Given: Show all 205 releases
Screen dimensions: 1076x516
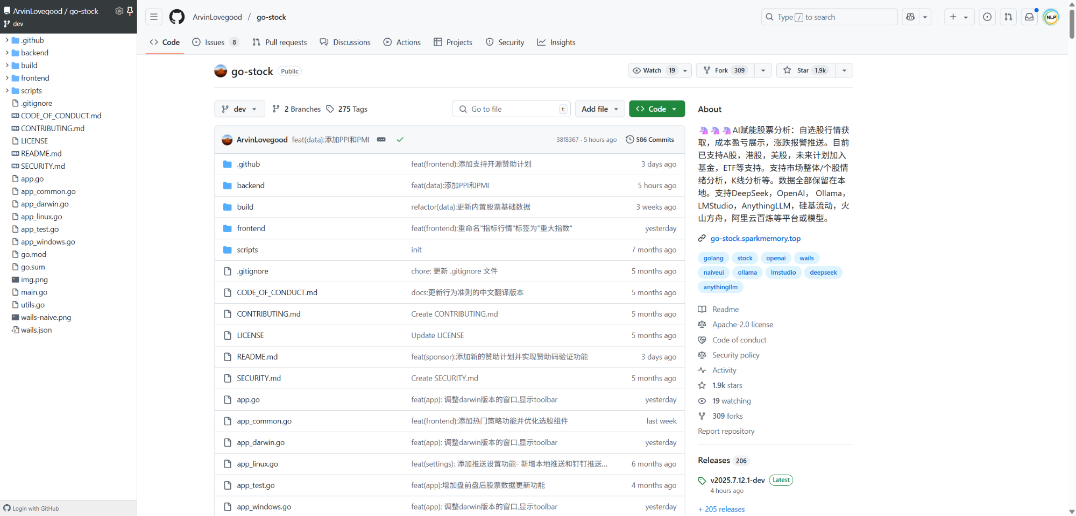Looking at the screenshot, I should pyautogui.click(x=721, y=508).
